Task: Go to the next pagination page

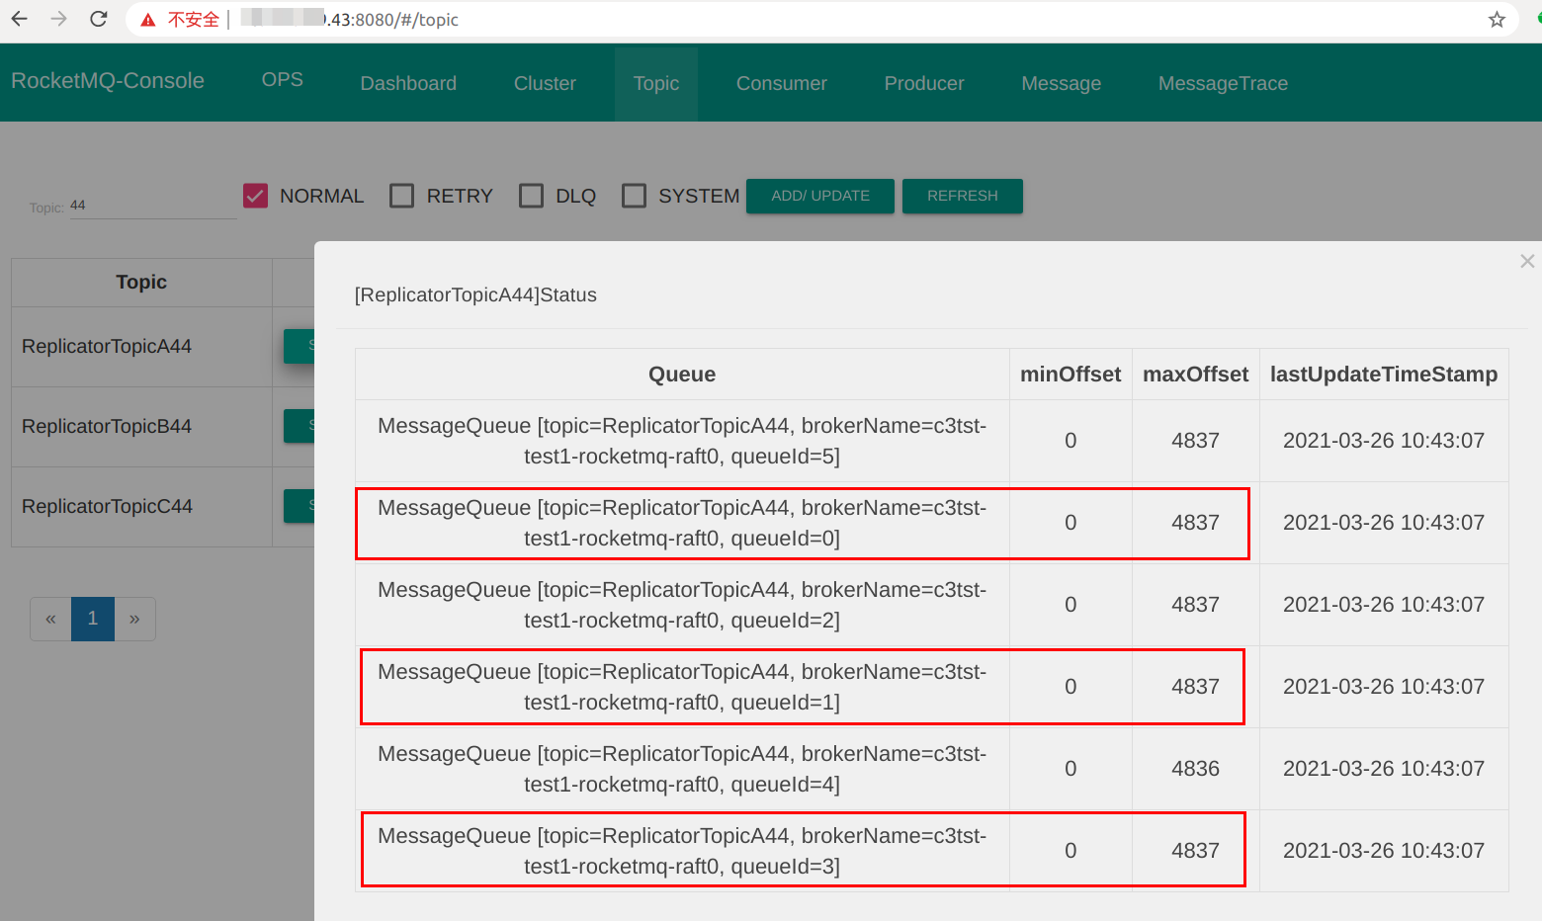Action: (134, 618)
